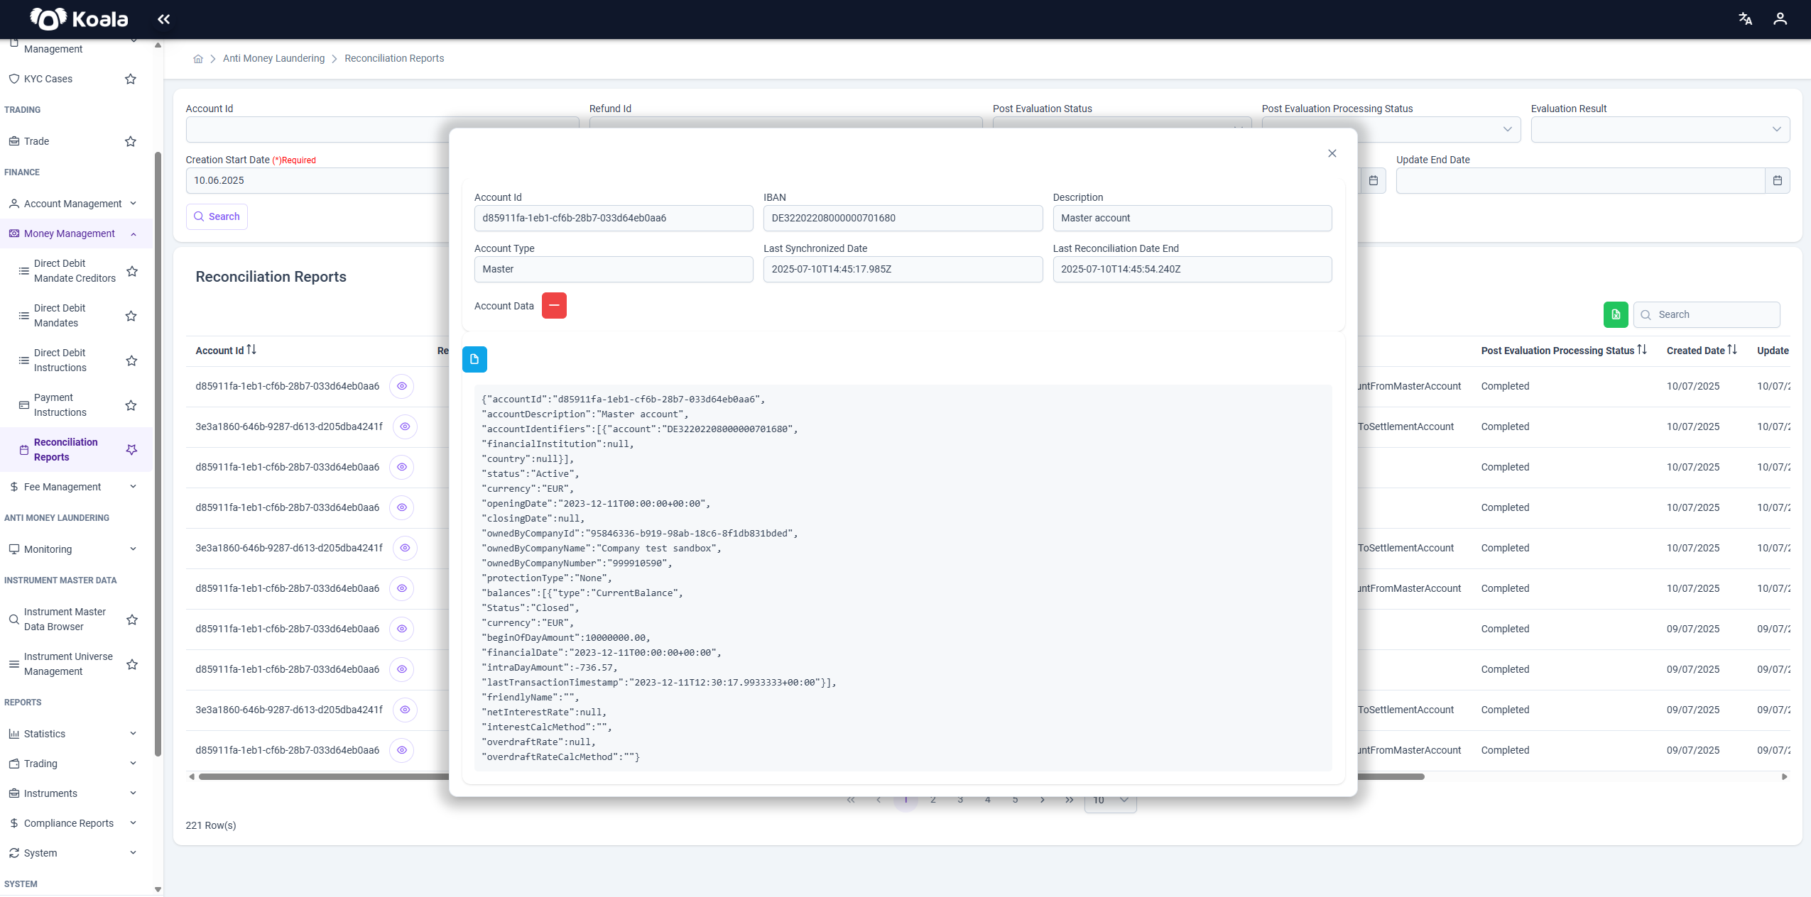View details eye in sixth table row
Image resolution: width=1811 pixels, height=897 pixels.
(402, 588)
